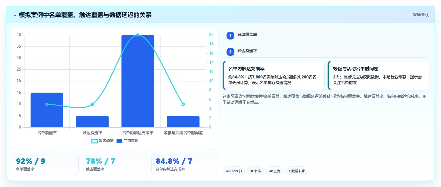The height and width of the screenshot is (187, 441).
Task: Click the x-axis label 名单覆盖率
Action: point(47,133)
